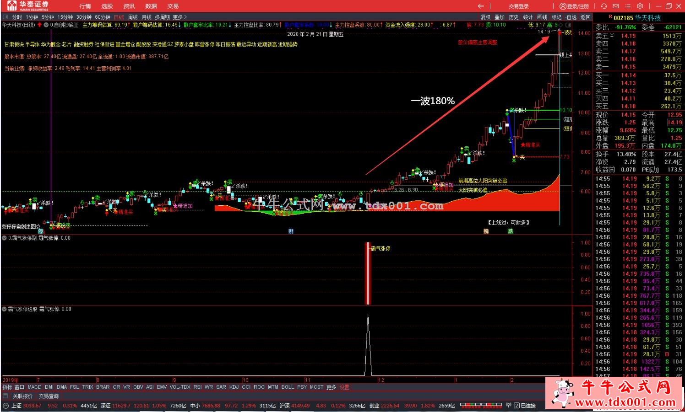Open the settings gear icon

click(x=640, y=6)
